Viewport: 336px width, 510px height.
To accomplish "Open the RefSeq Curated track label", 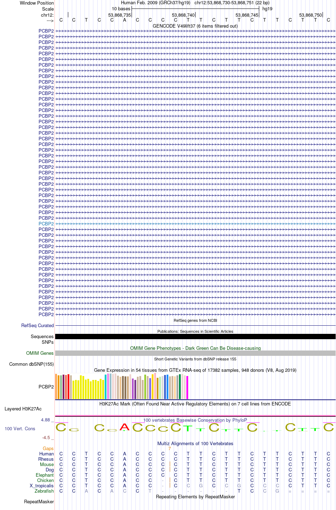I will (x=37, y=325).
